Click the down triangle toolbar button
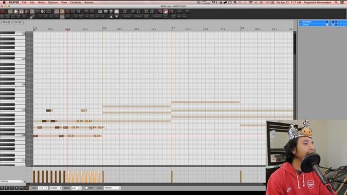347x195 pixels. (117, 17)
